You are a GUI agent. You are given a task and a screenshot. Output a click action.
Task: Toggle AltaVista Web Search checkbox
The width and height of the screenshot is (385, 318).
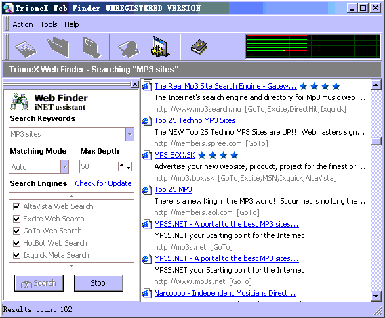(x=16, y=206)
